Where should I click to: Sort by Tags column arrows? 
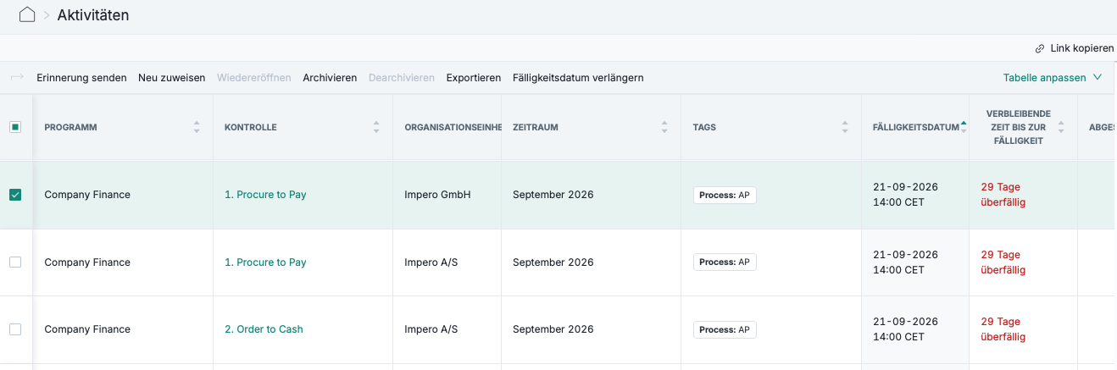844,127
